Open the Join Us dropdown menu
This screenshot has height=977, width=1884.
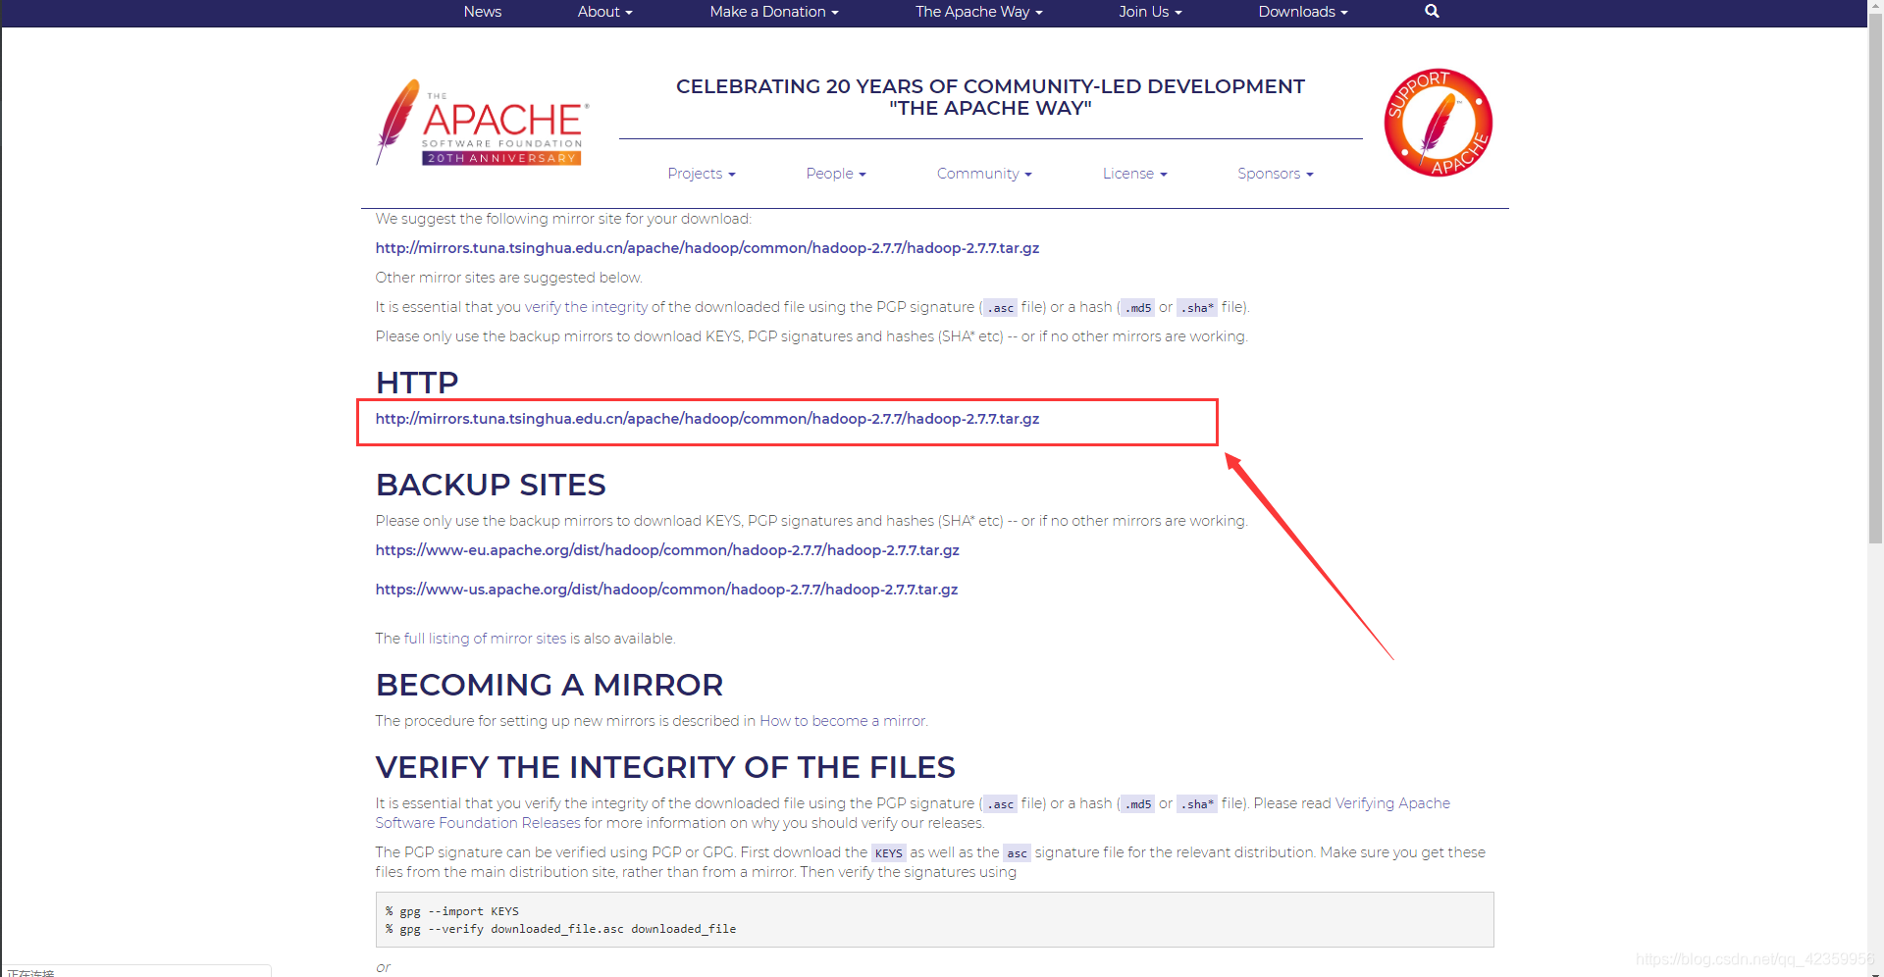1150,12
